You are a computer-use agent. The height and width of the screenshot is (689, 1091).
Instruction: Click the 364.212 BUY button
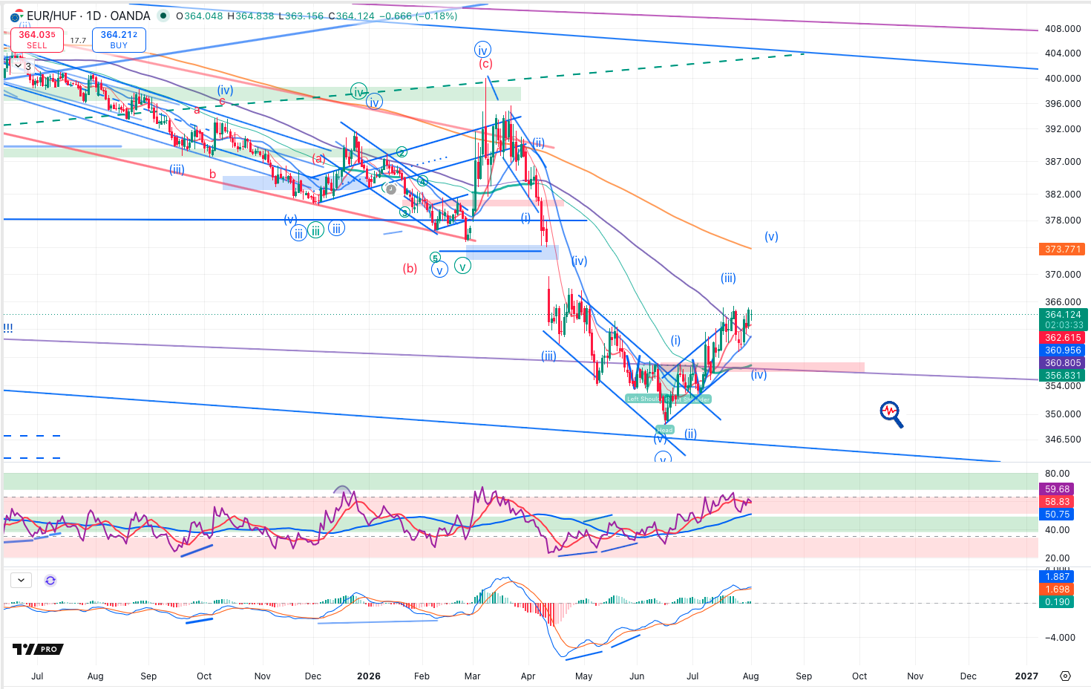click(119, 39)
